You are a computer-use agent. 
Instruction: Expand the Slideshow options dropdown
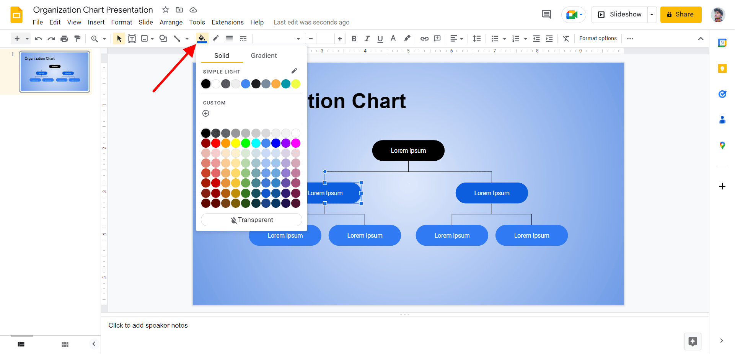(x=652, y=14)
